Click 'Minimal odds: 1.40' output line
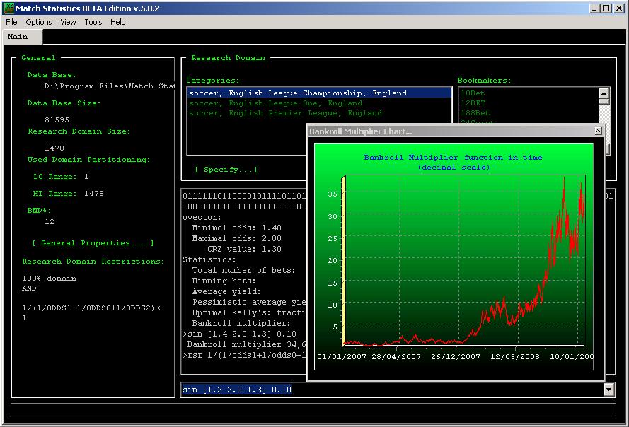 tap(237, 228)
